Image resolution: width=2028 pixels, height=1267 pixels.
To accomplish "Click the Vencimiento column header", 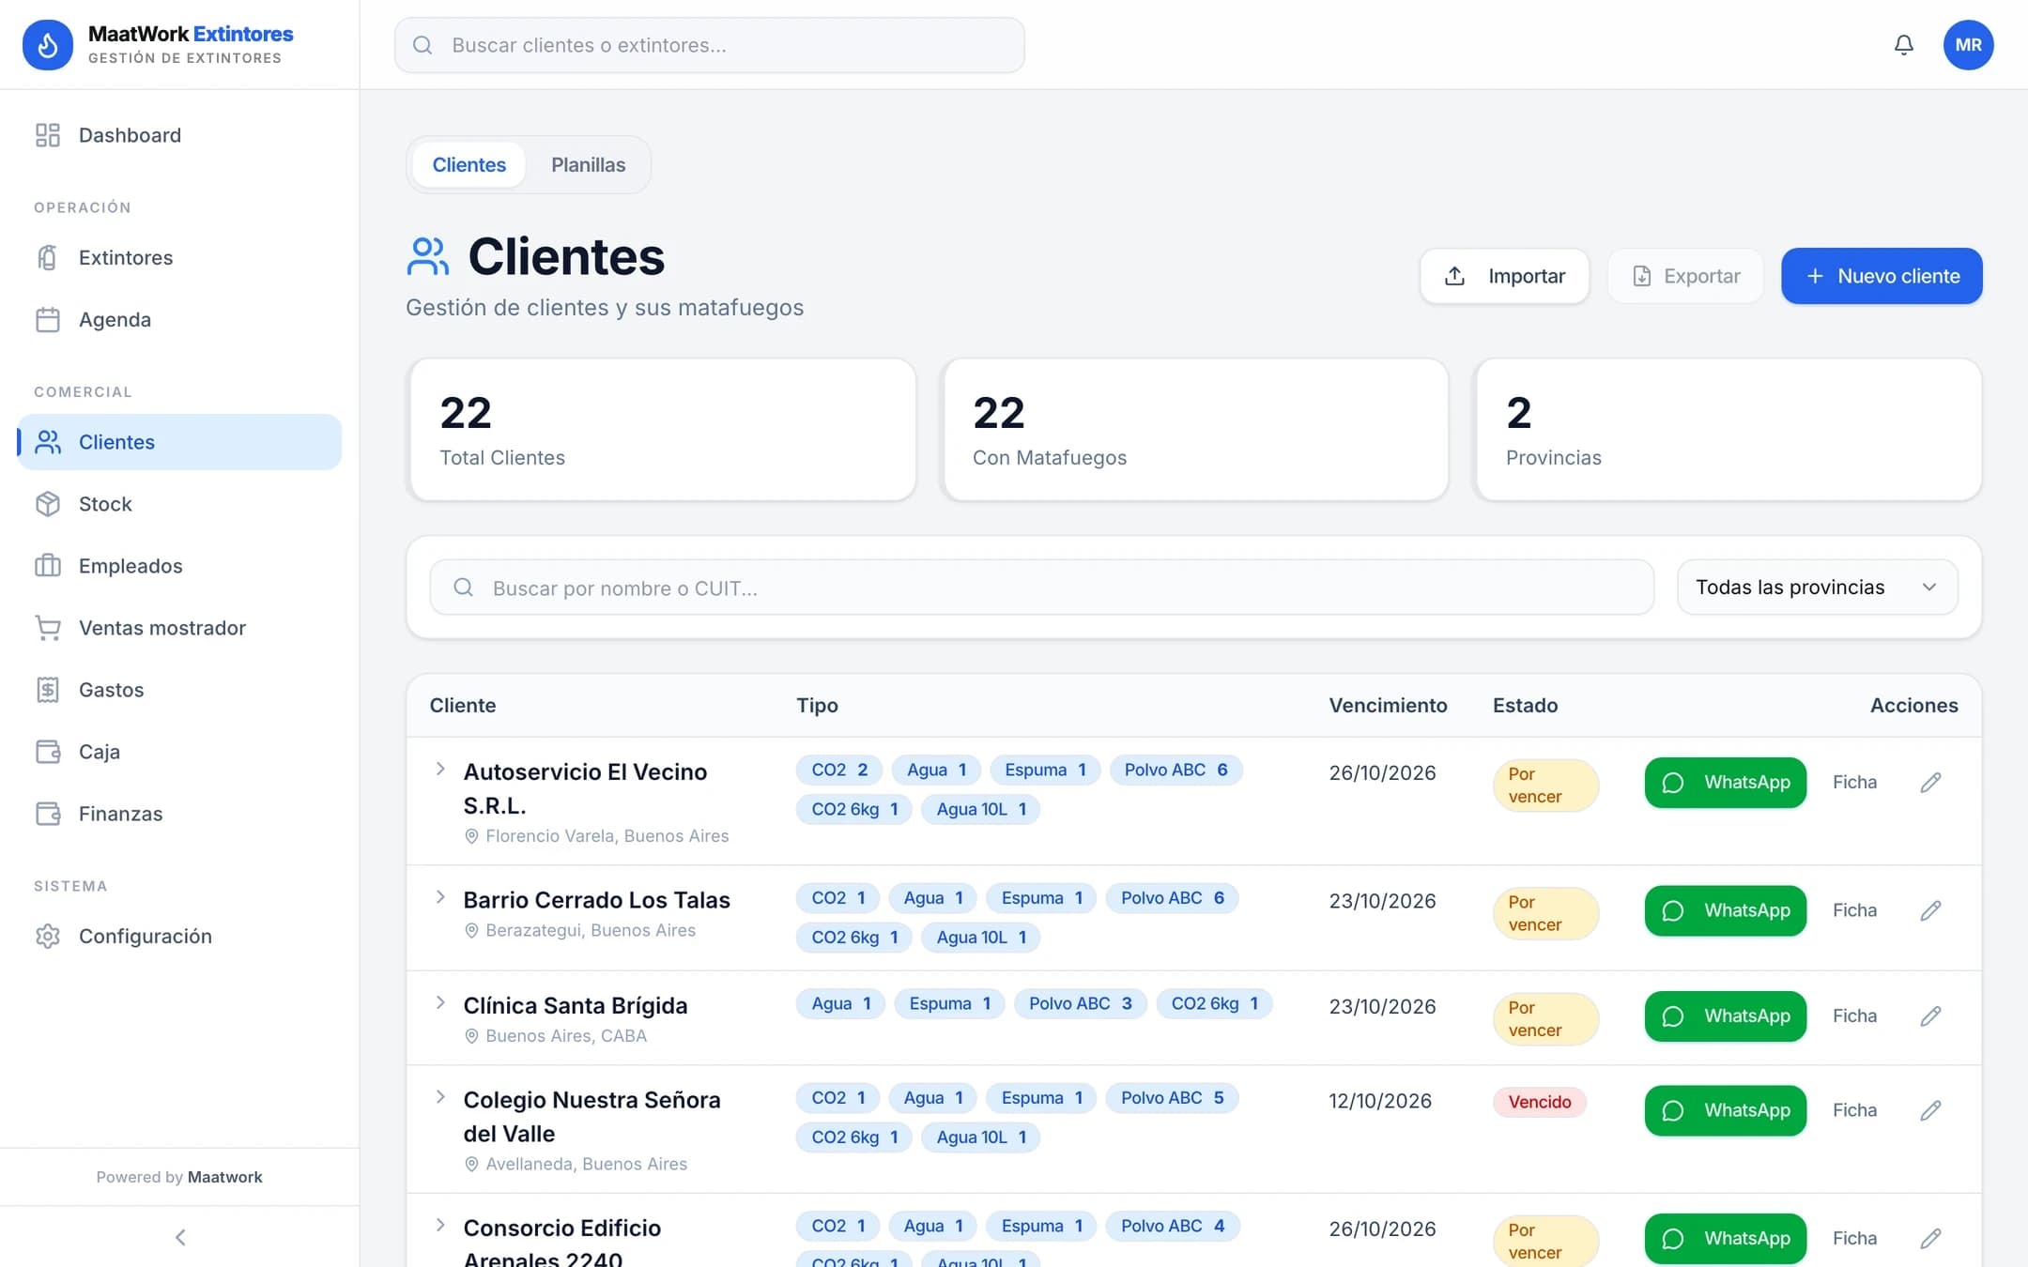I will tap(1388, 706).
